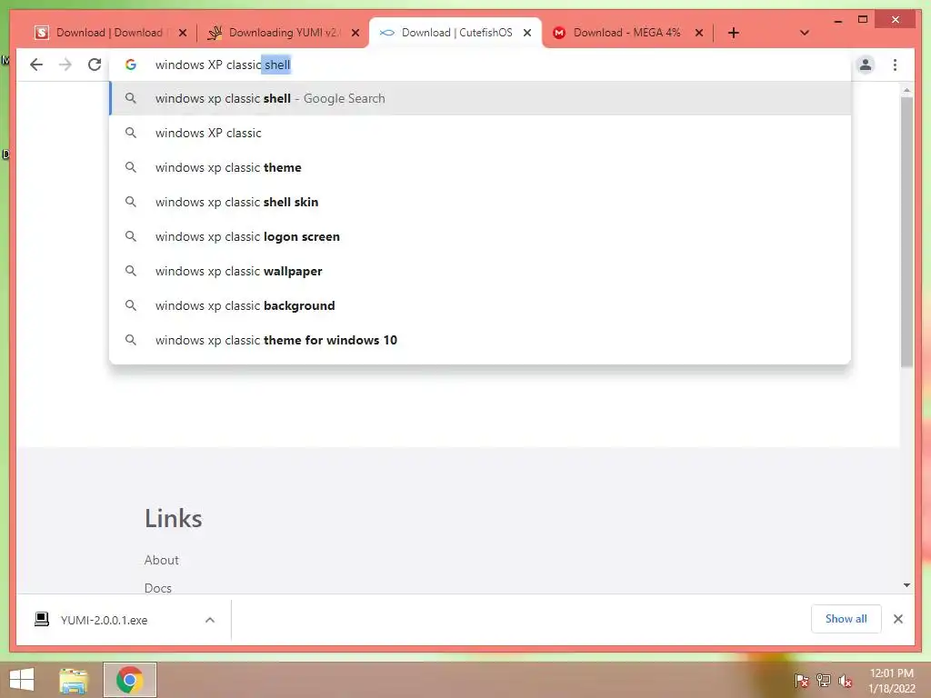Click the network tray icon
This screenshot has width=931, height=698.
click(x=824, y=680)
